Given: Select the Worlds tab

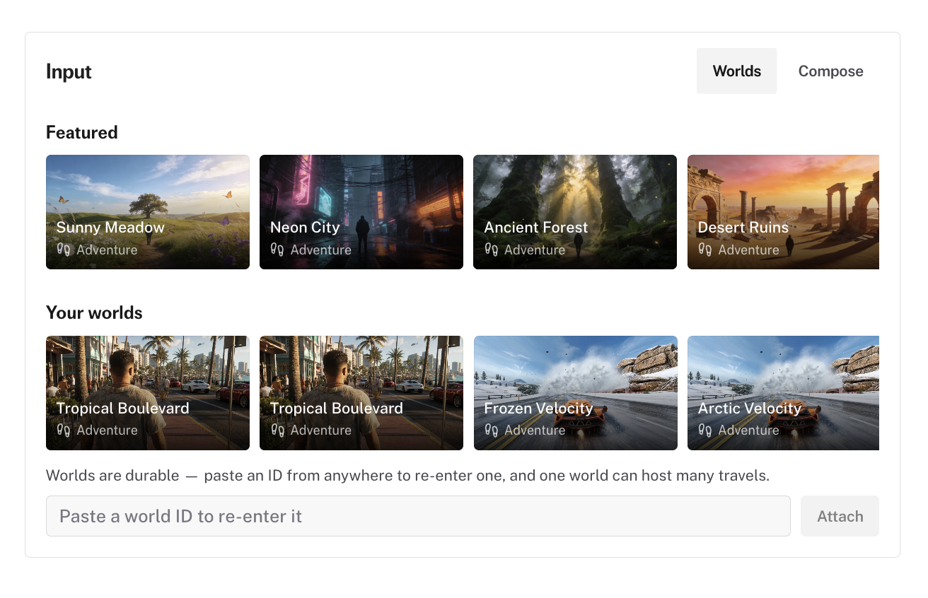Looking at the screenshot, I should click(736, 71).
